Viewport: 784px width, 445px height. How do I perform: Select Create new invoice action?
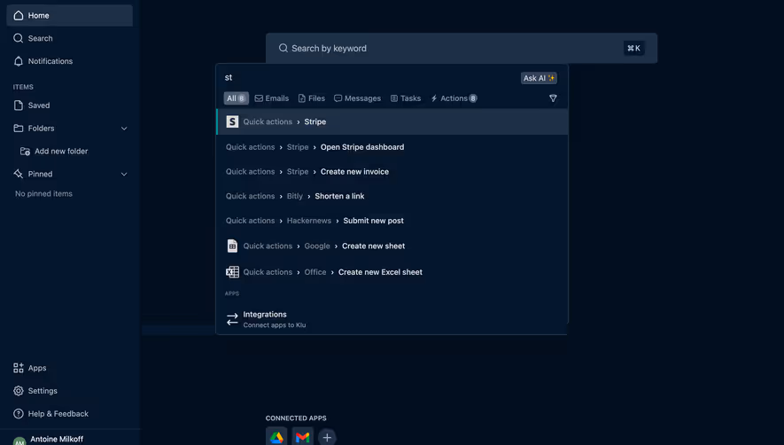[x=392, y=171]
